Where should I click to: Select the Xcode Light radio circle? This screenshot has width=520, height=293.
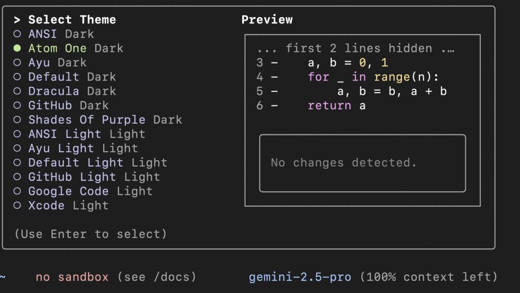17,205
